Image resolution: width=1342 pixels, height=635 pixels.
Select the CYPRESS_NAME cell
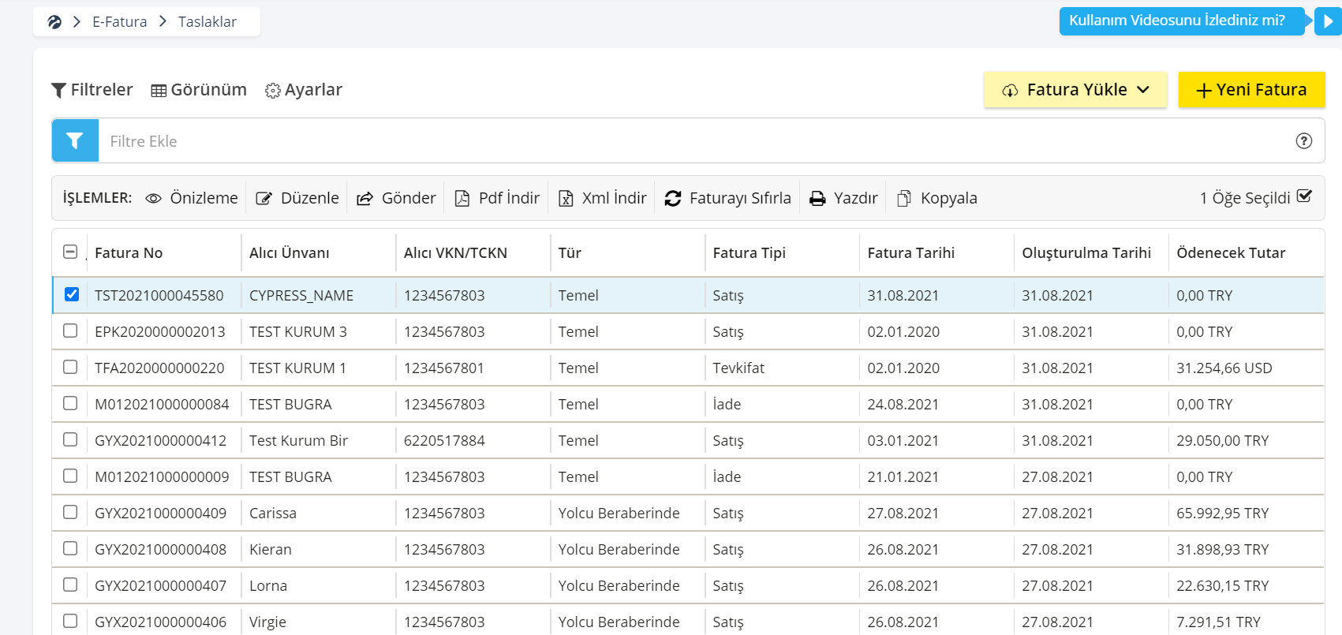point(301,296)
